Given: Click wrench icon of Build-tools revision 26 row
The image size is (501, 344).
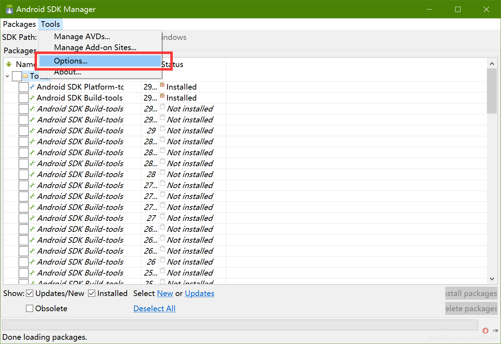Looking at the screenshot, I should 32,262.
